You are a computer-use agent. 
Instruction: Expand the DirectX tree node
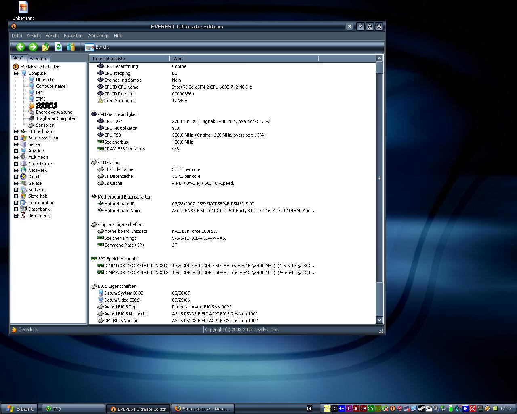pos(16,177)
